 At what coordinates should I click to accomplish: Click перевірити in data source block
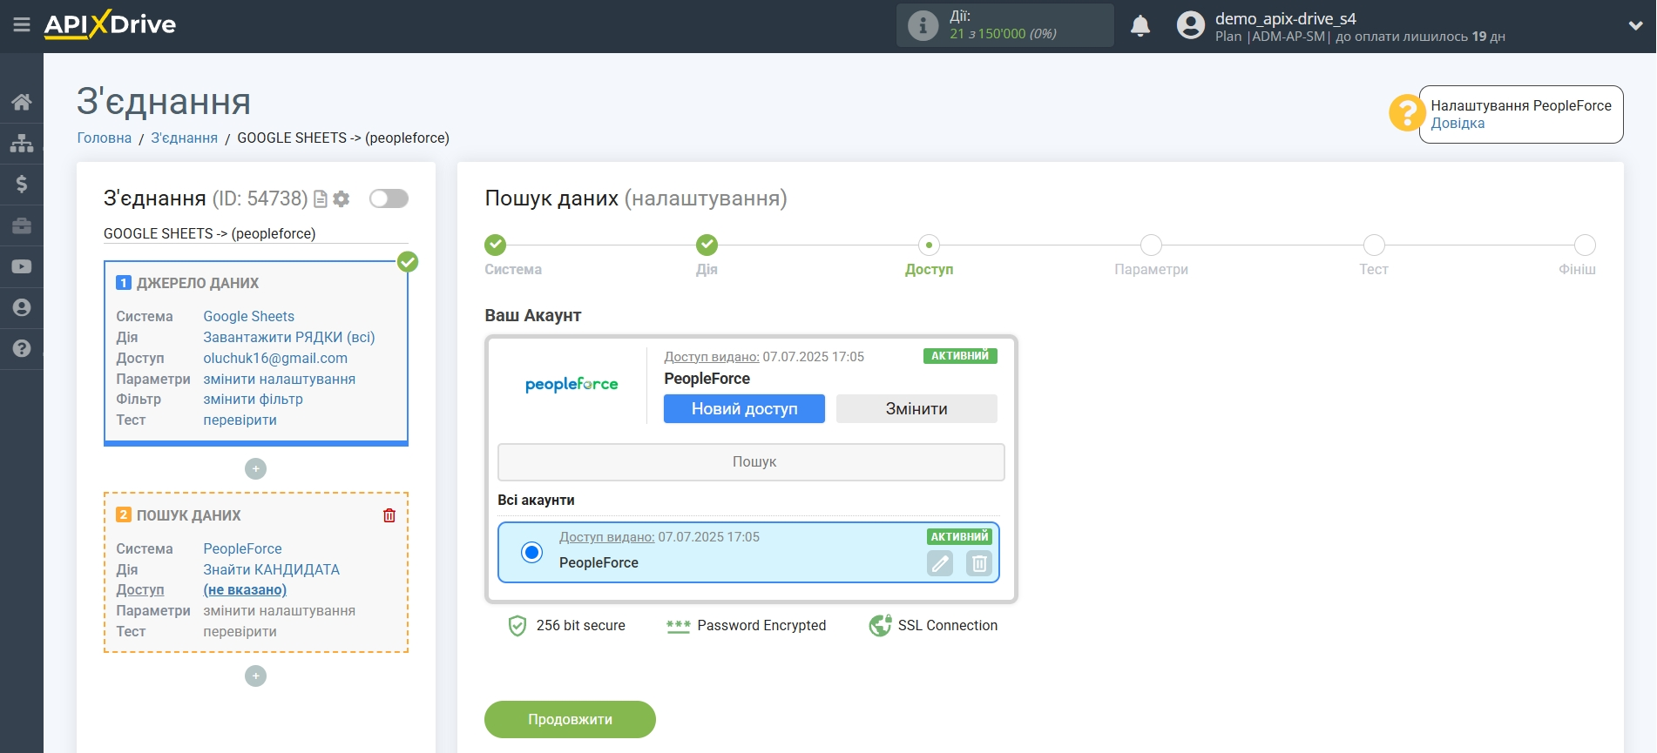click(240, 420)
